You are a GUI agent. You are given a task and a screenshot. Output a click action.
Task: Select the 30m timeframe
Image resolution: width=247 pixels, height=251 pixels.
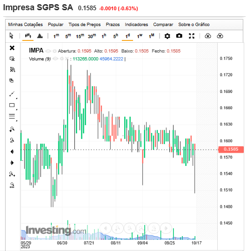pyautogui.click(x=92, y=36)
